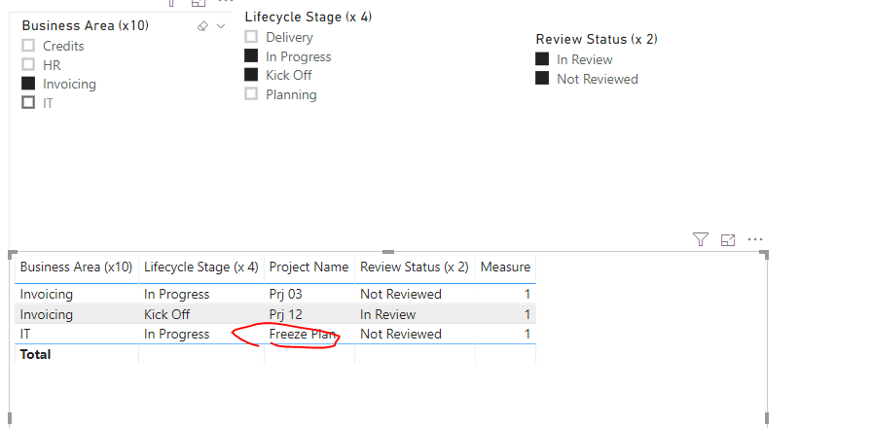Click the In Review table cell
This screenshot has height=428, width=872.
coord(387,314)
